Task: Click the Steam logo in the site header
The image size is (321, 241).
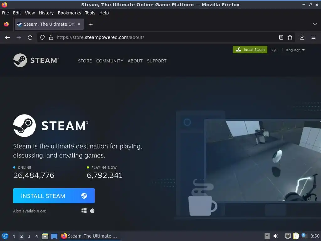Action: pyautogui.click(x=36, y=60)
